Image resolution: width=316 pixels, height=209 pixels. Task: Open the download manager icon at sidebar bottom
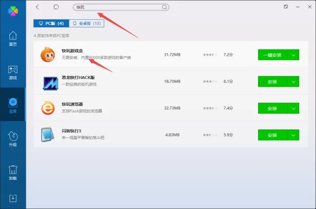pyautogui.click(x=13, y=198)
